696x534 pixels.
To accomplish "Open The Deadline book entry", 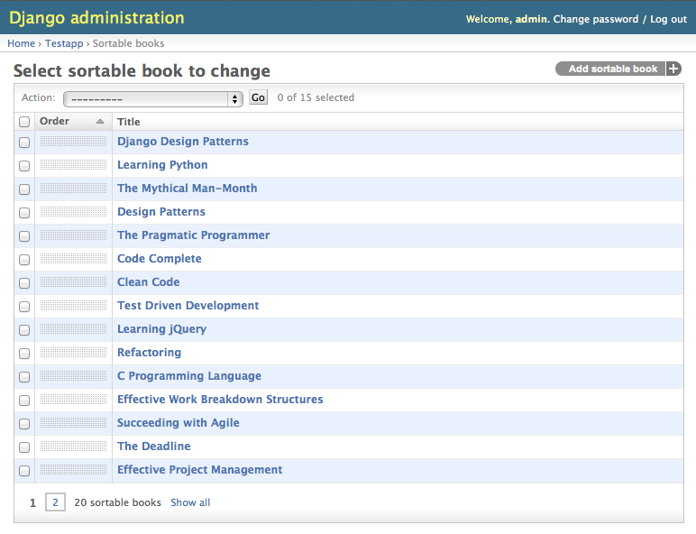I will coord(154,447).
